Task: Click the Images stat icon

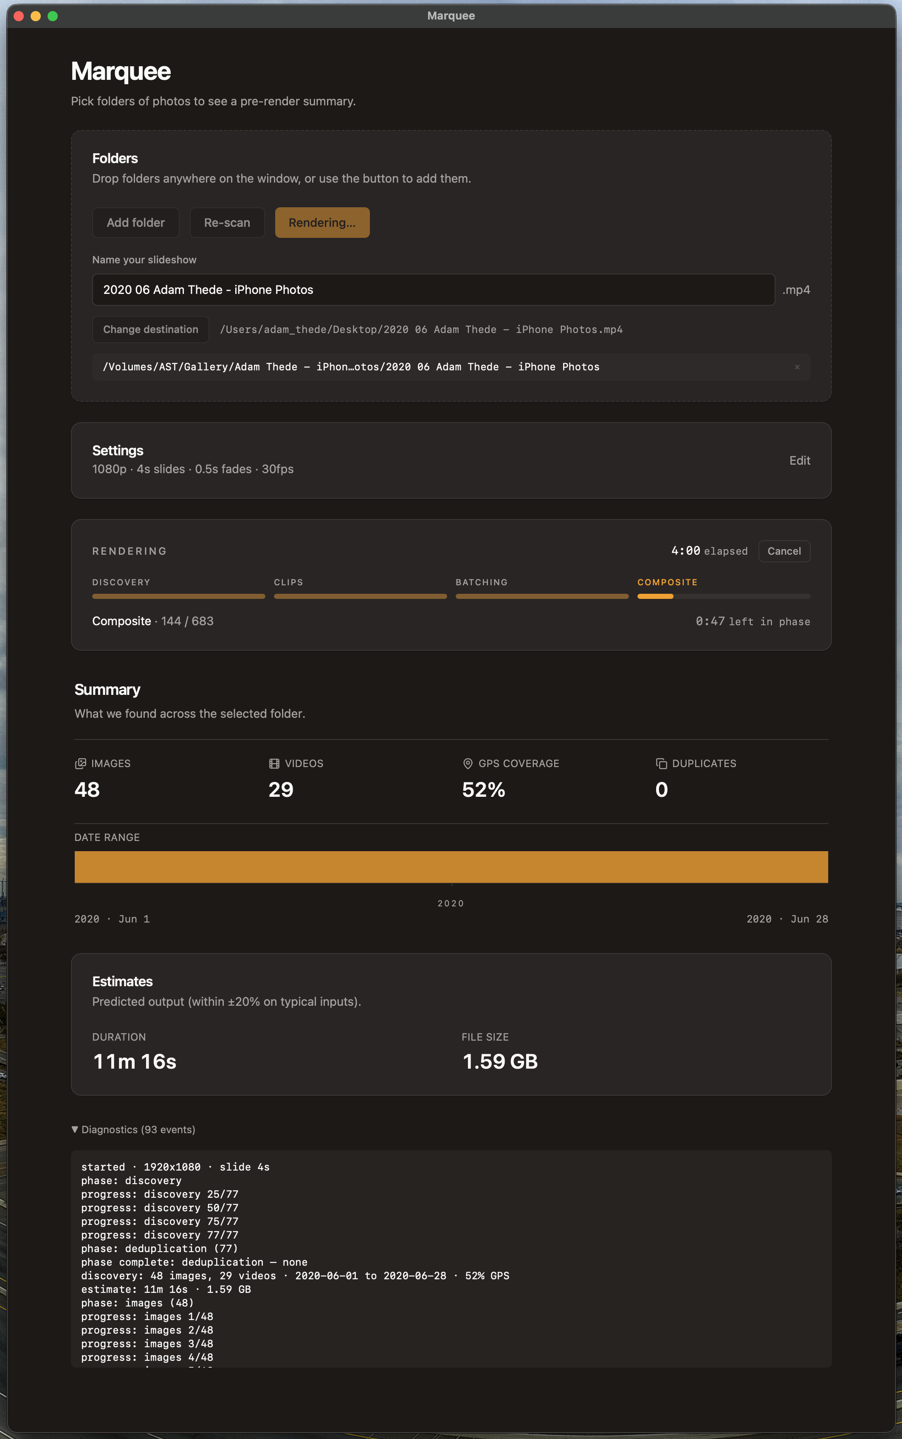Action: 81,764
